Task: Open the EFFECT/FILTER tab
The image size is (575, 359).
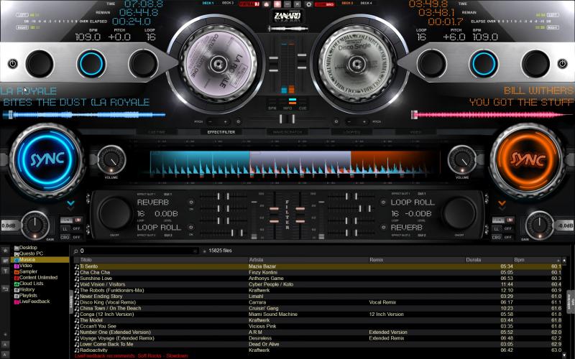Action: pyautogui.click(x=221, y=132)
